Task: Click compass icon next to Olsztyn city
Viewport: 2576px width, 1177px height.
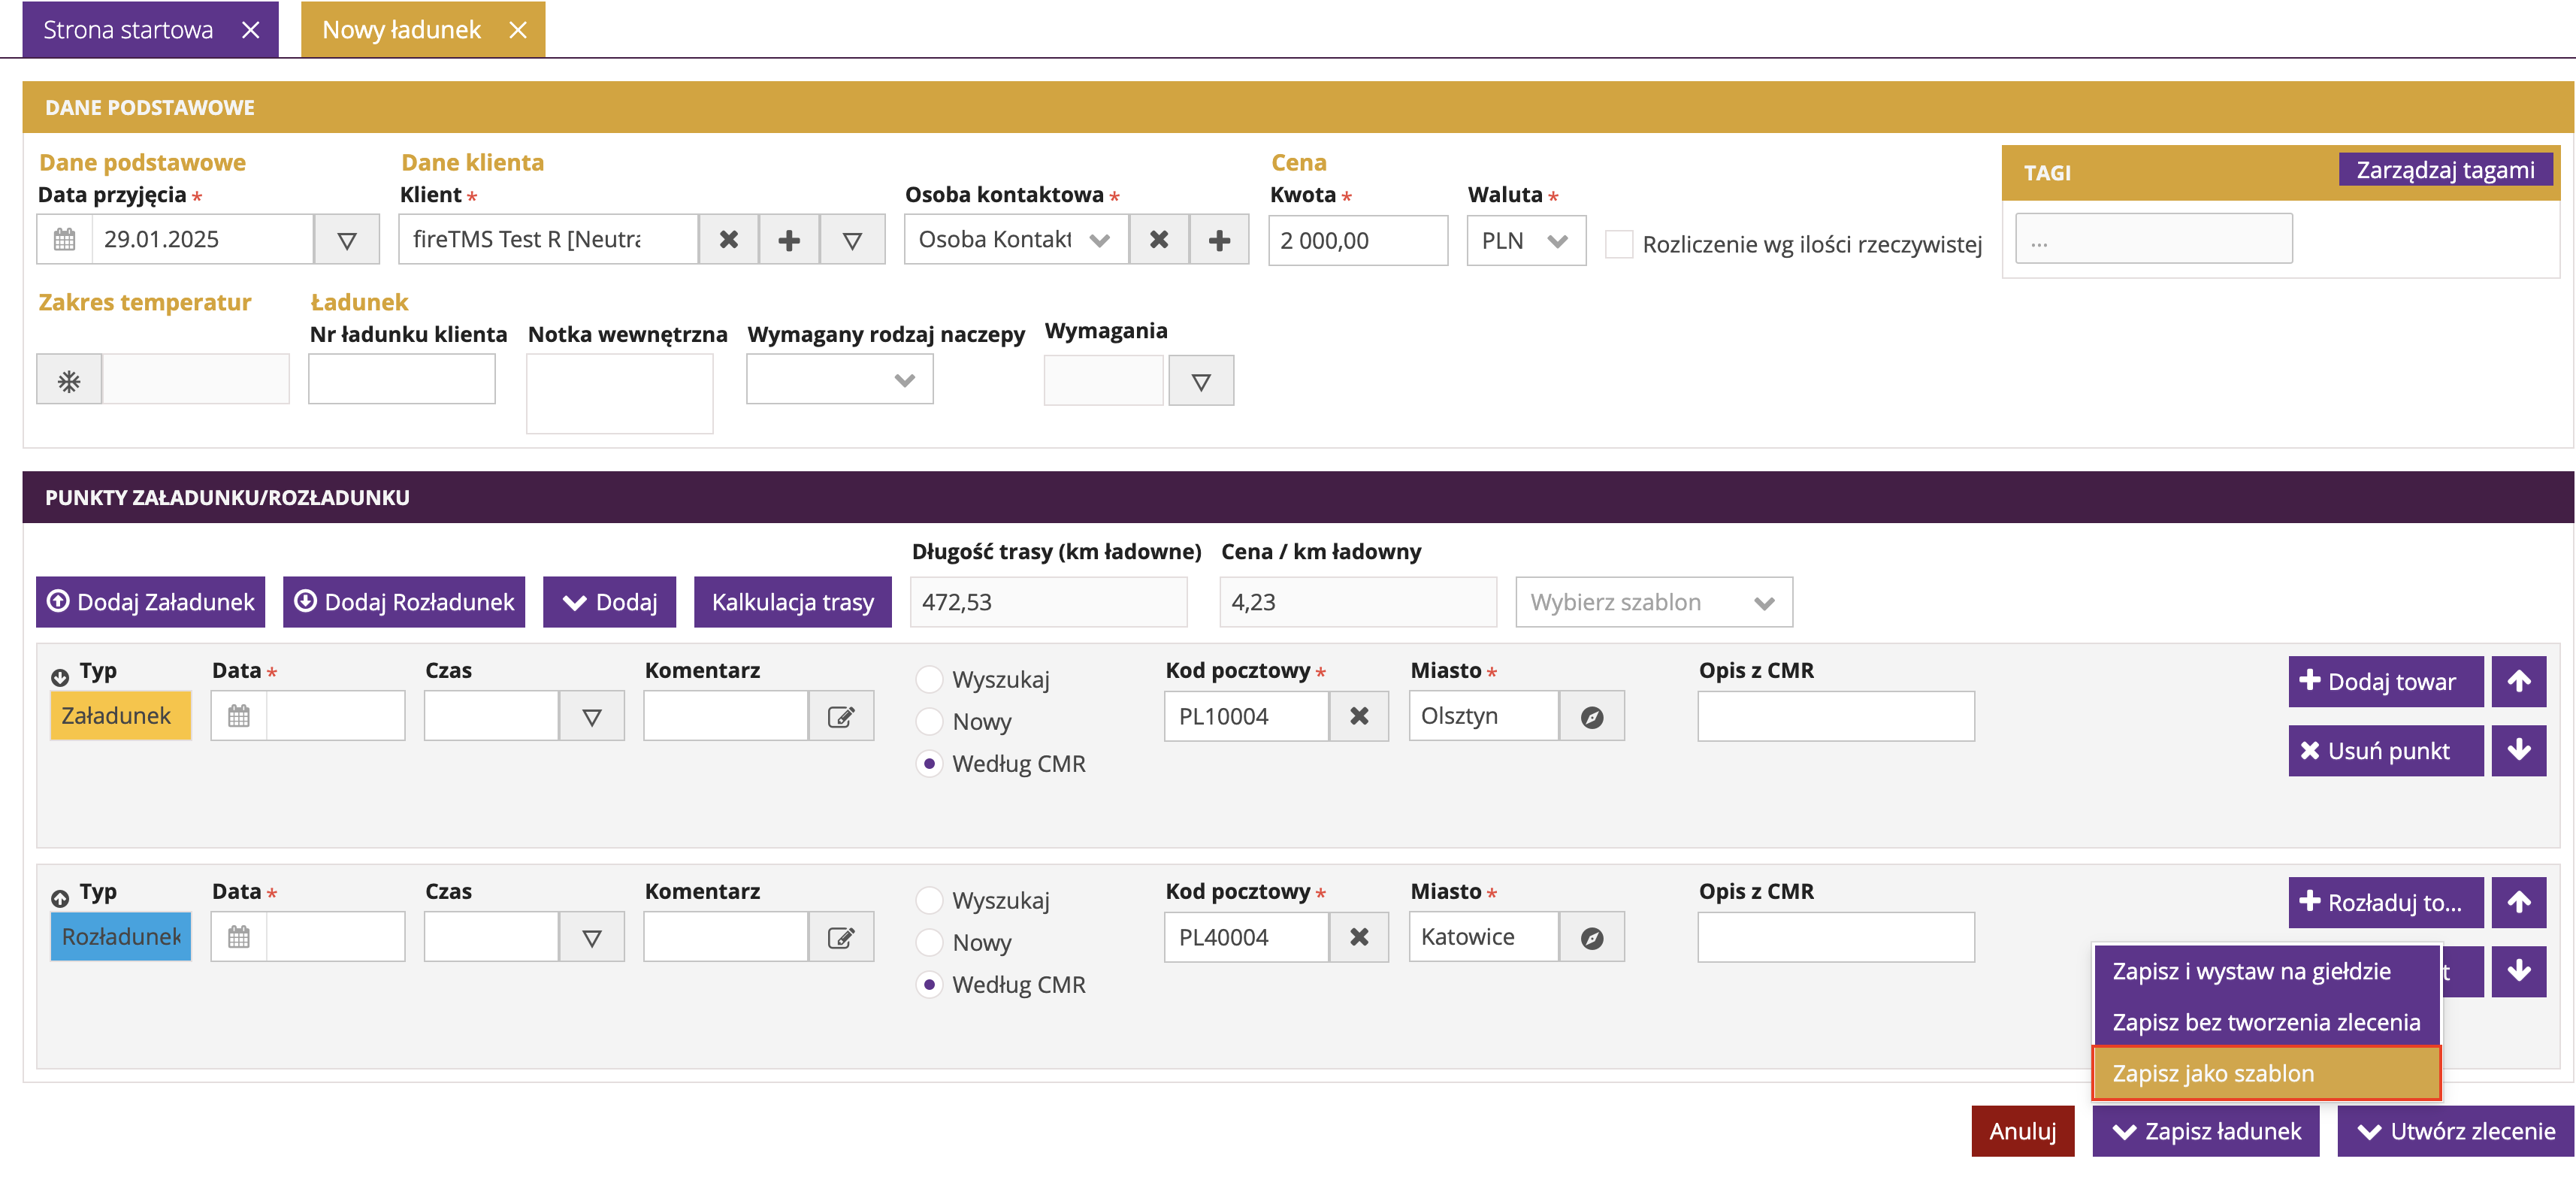Action: [x=1592, y=717]
